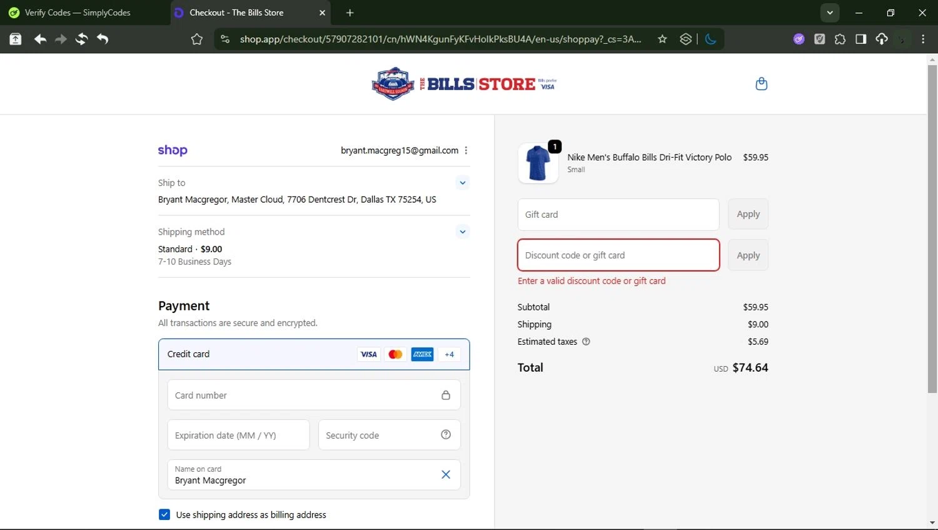Click the Security code field

(x=390, y=435)
